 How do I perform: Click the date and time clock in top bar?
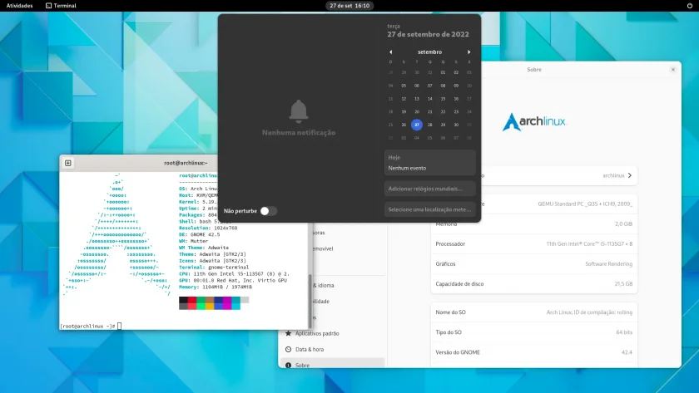pyautogui.click(x=349, y=6)
